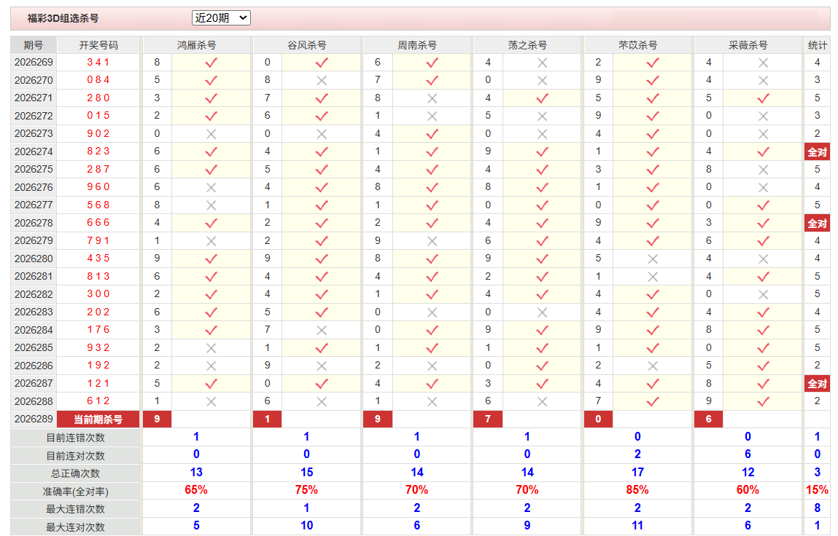Click the 目前连错次数 row label
The image size is (838, 536).
75,438
